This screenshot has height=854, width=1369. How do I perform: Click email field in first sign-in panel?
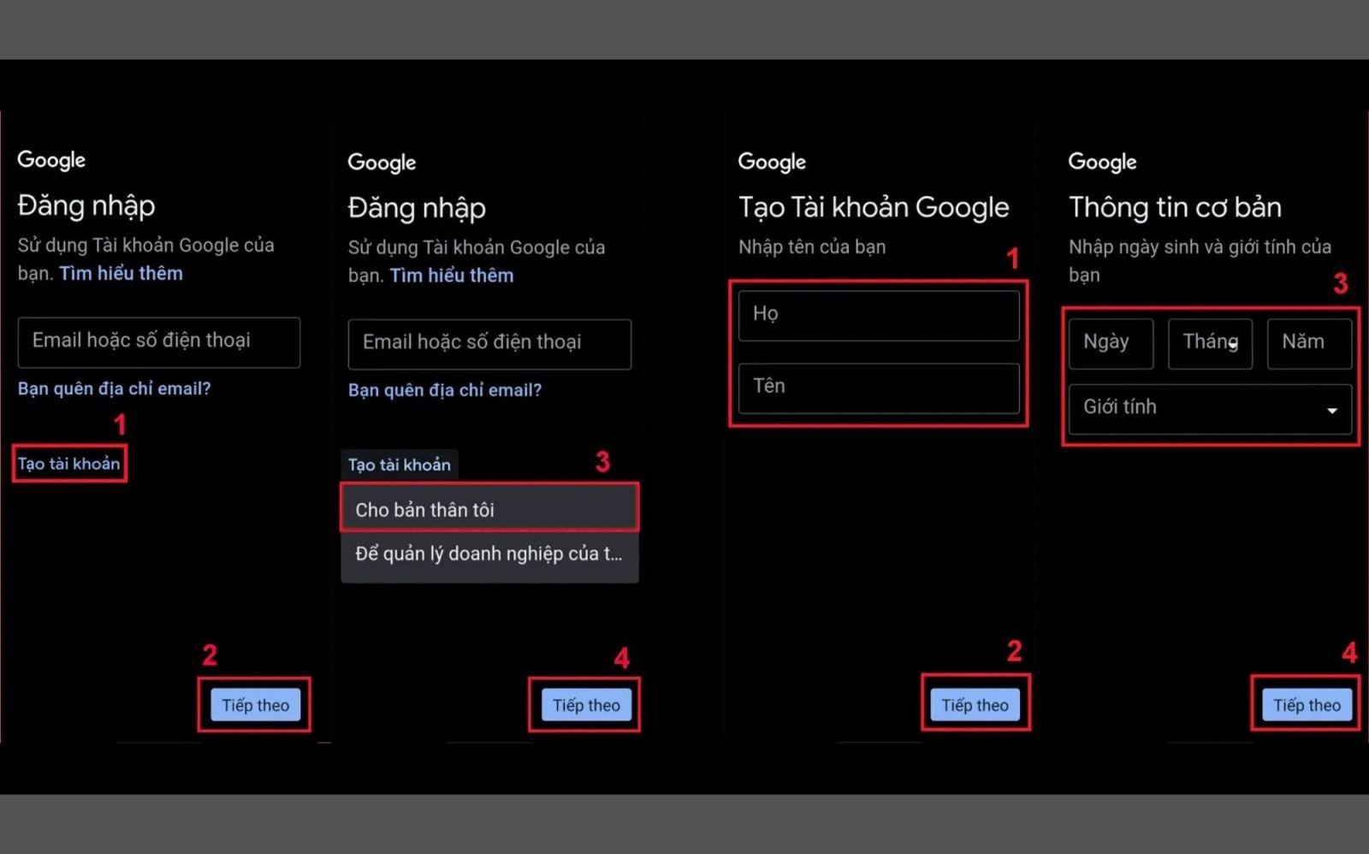(159, 342)
